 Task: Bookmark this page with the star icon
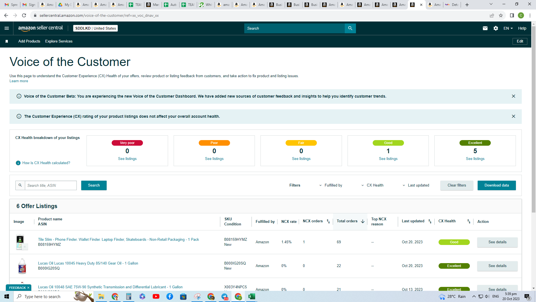point(501,15)
